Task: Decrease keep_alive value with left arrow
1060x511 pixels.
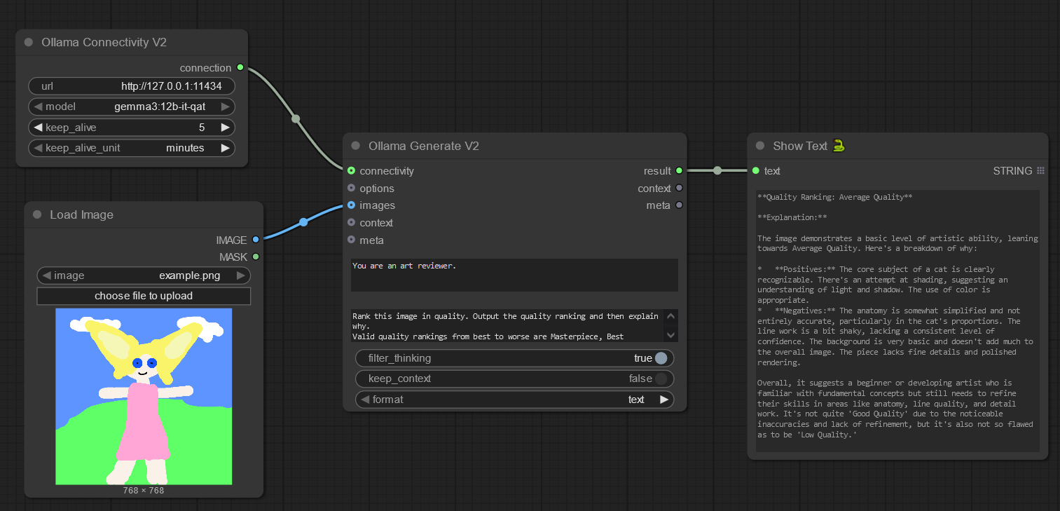Action: click(x=38, y=128)
